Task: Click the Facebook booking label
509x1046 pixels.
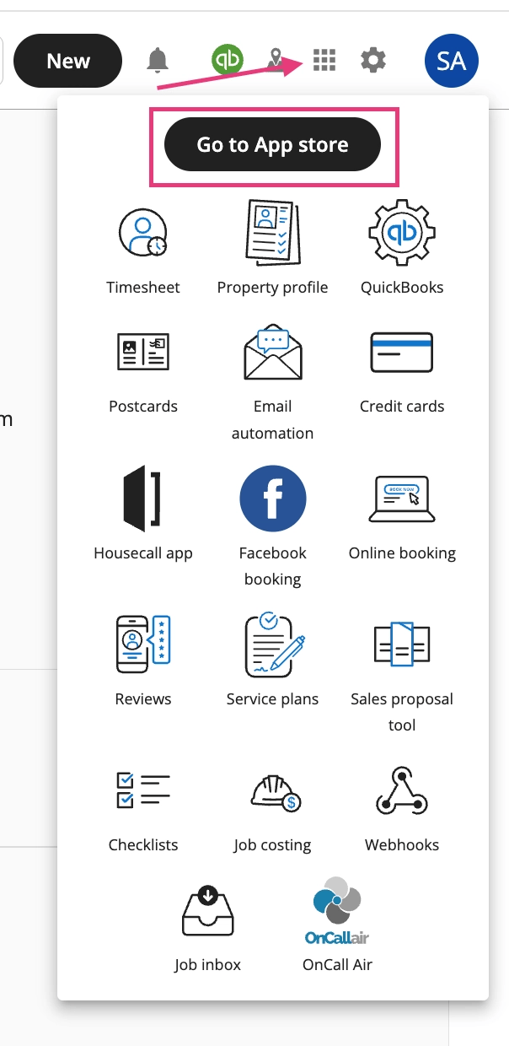Action: (272, 566)
